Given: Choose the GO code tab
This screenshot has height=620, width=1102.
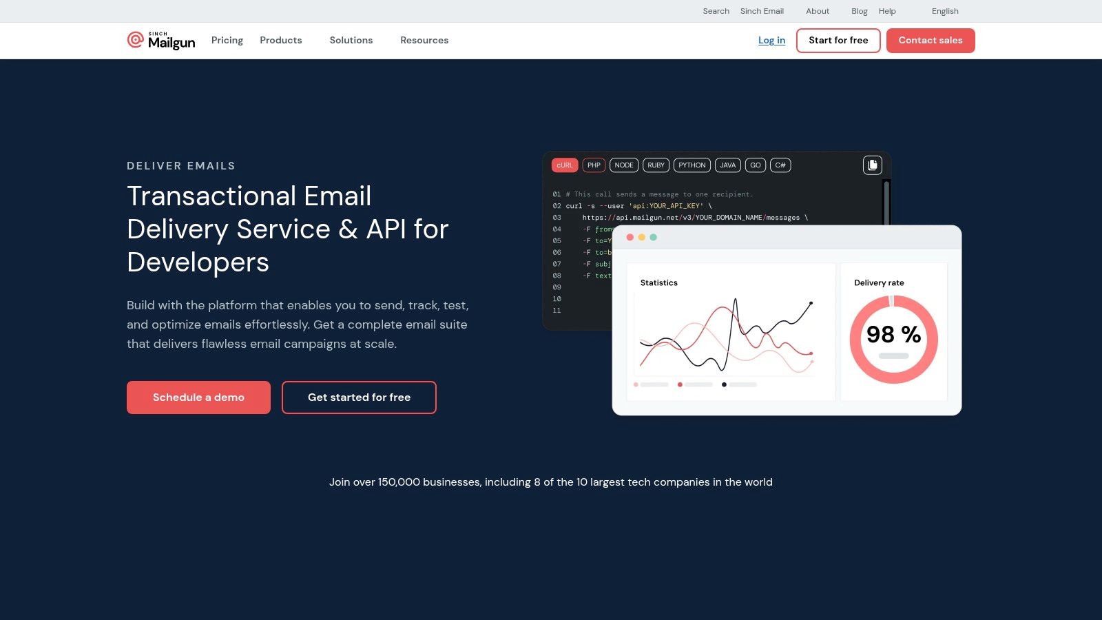Looking at the screenshot, I should tap(755, 165).
